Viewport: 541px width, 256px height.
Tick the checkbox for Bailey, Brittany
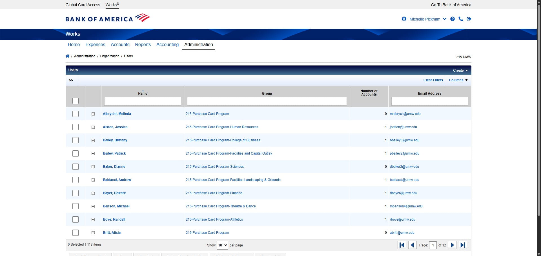(76, 140)
